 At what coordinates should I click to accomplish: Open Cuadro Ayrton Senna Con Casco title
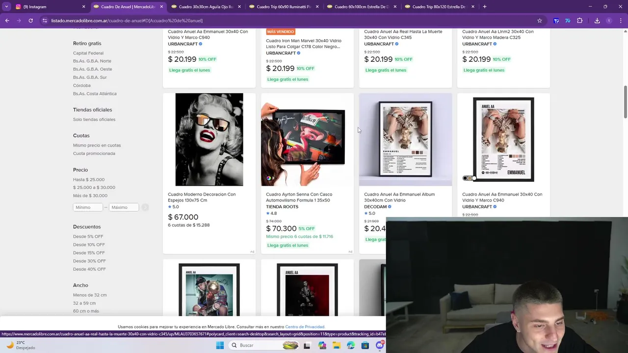click(299, 197)
